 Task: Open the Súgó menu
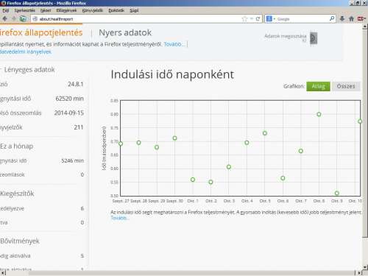click(x=134, y=10)
